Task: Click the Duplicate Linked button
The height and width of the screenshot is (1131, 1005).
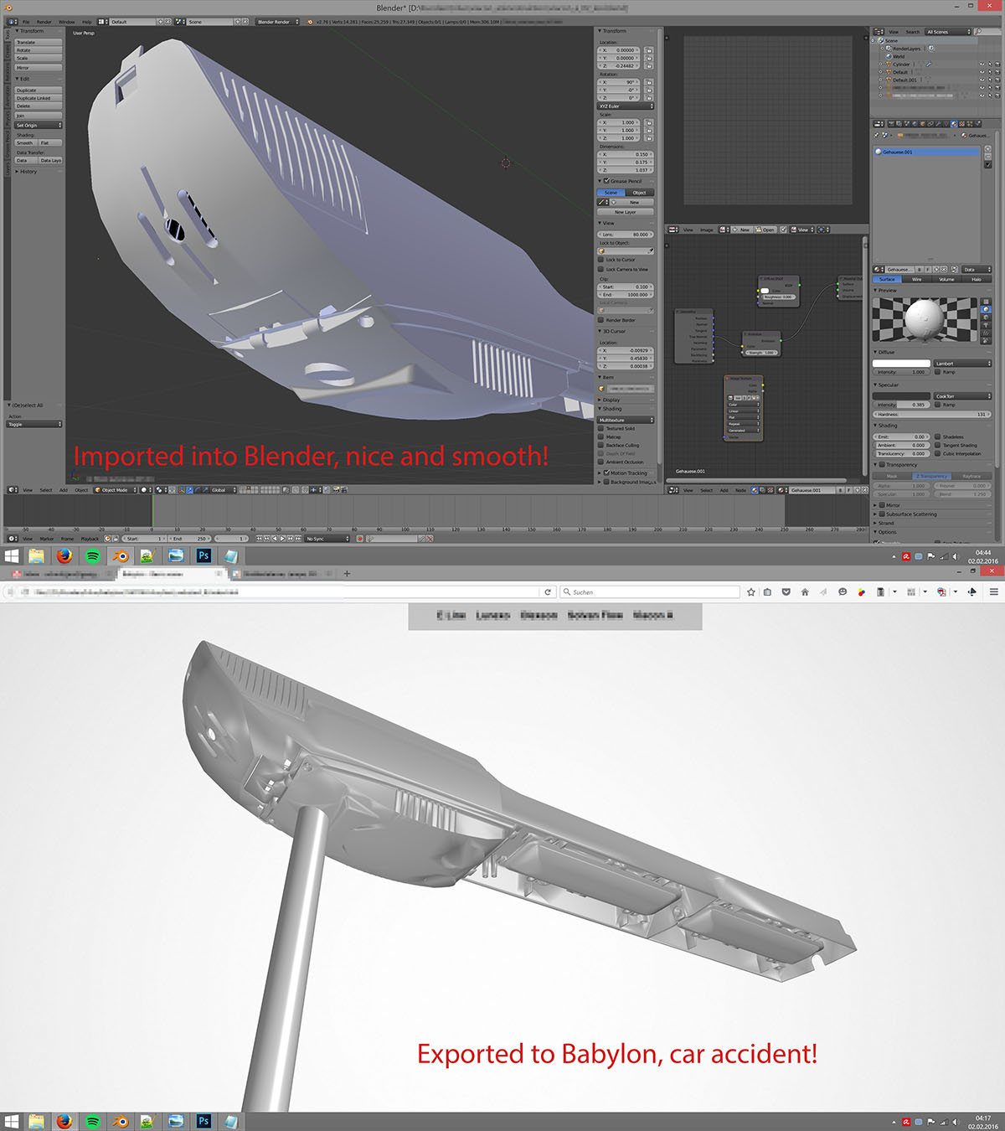Action: (x=38, y=98)
